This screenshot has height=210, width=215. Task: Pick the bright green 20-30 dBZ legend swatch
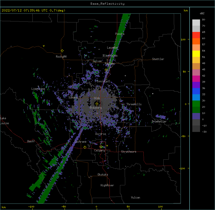(x=196, y=104)
